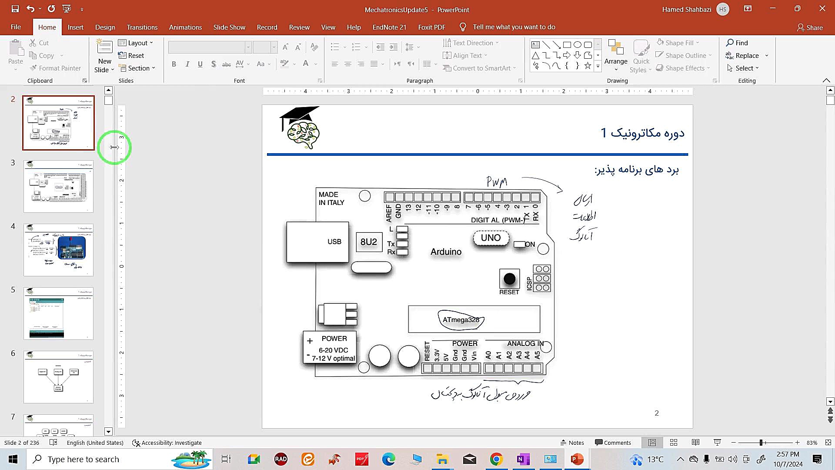Open the Comments pane
The width and height of the screenshot is (835, 470).
(613, 443)
